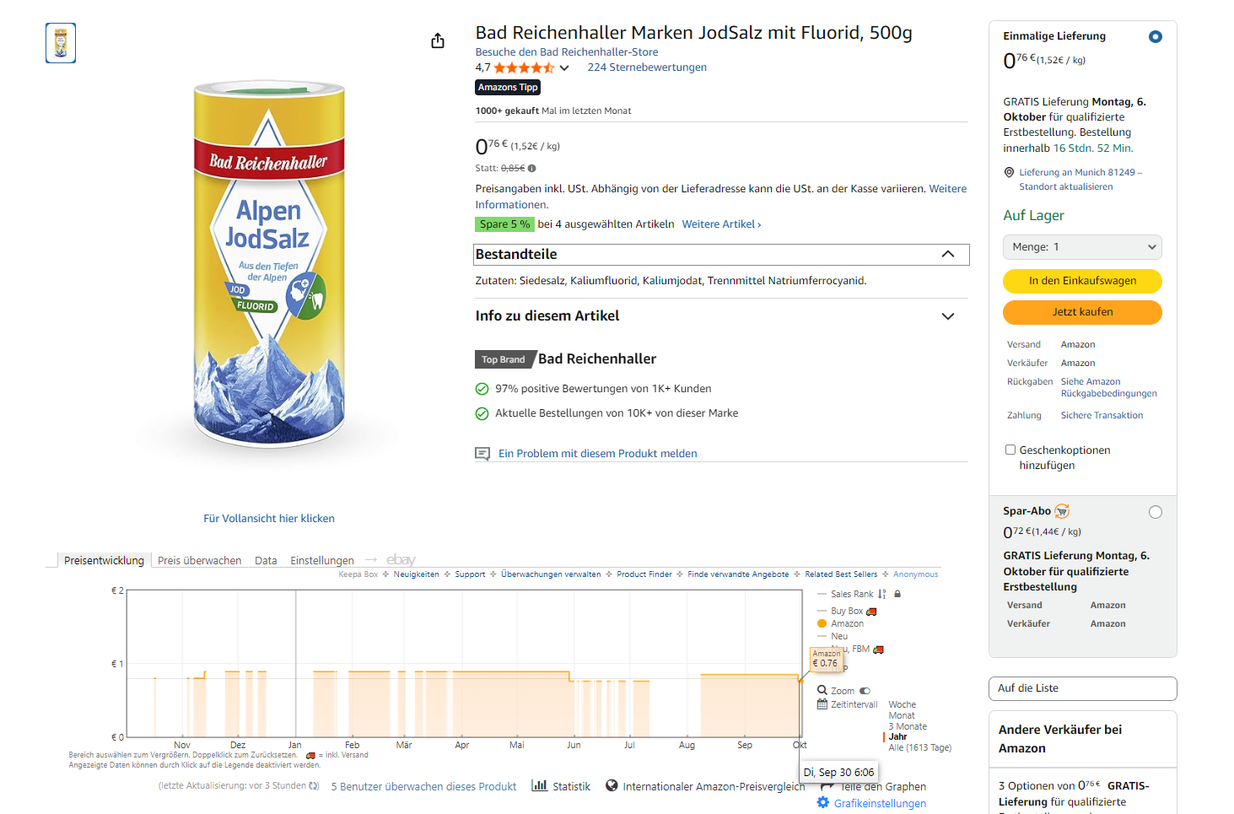The height and width of the screenshot is (814, 1234).
Task: Click the location pin icon by the Munich address
Action: (x=1009, y=172)
